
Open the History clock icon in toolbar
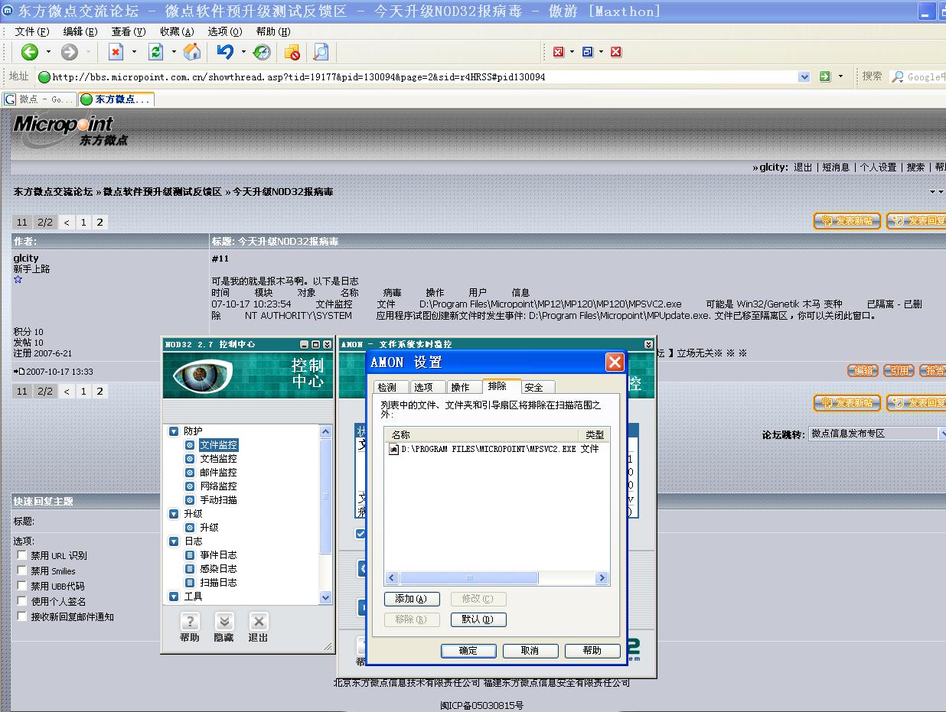point(262,52)
